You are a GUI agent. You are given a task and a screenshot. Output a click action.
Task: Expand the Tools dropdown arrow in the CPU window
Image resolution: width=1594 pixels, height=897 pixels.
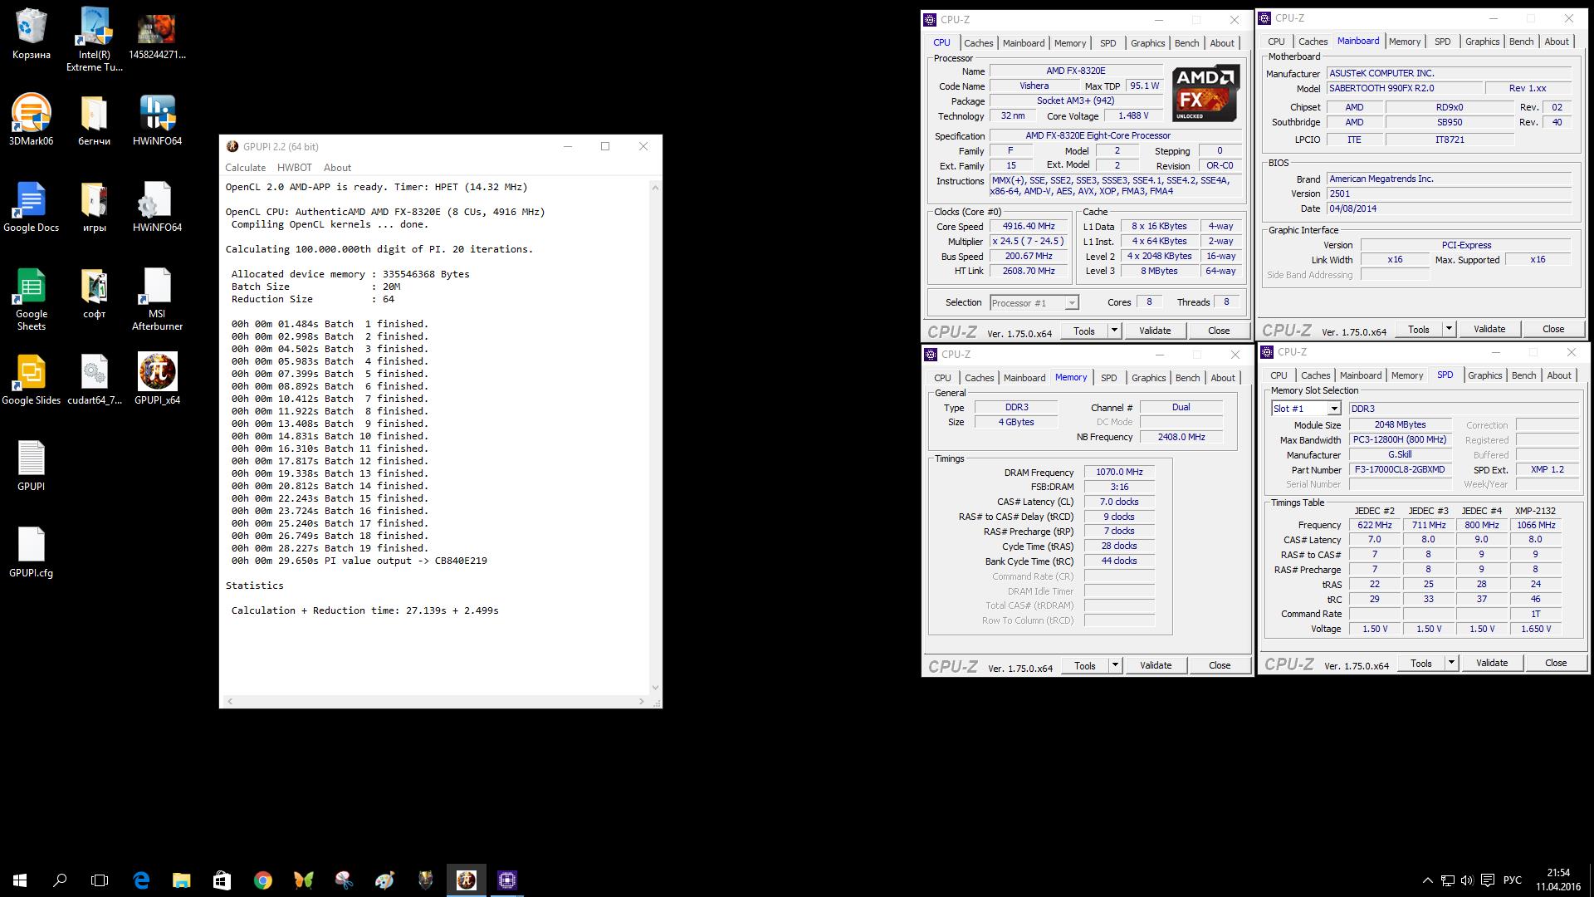[x=1114, y=331]
